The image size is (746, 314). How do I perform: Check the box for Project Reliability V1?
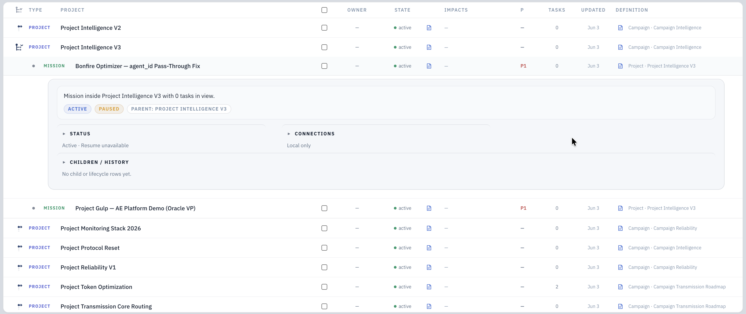(x=324, y=267)
